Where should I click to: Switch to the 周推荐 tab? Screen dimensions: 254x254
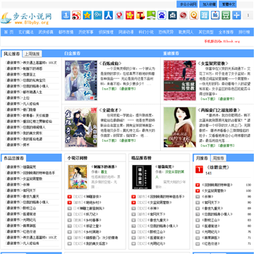(x=218, y=158)
